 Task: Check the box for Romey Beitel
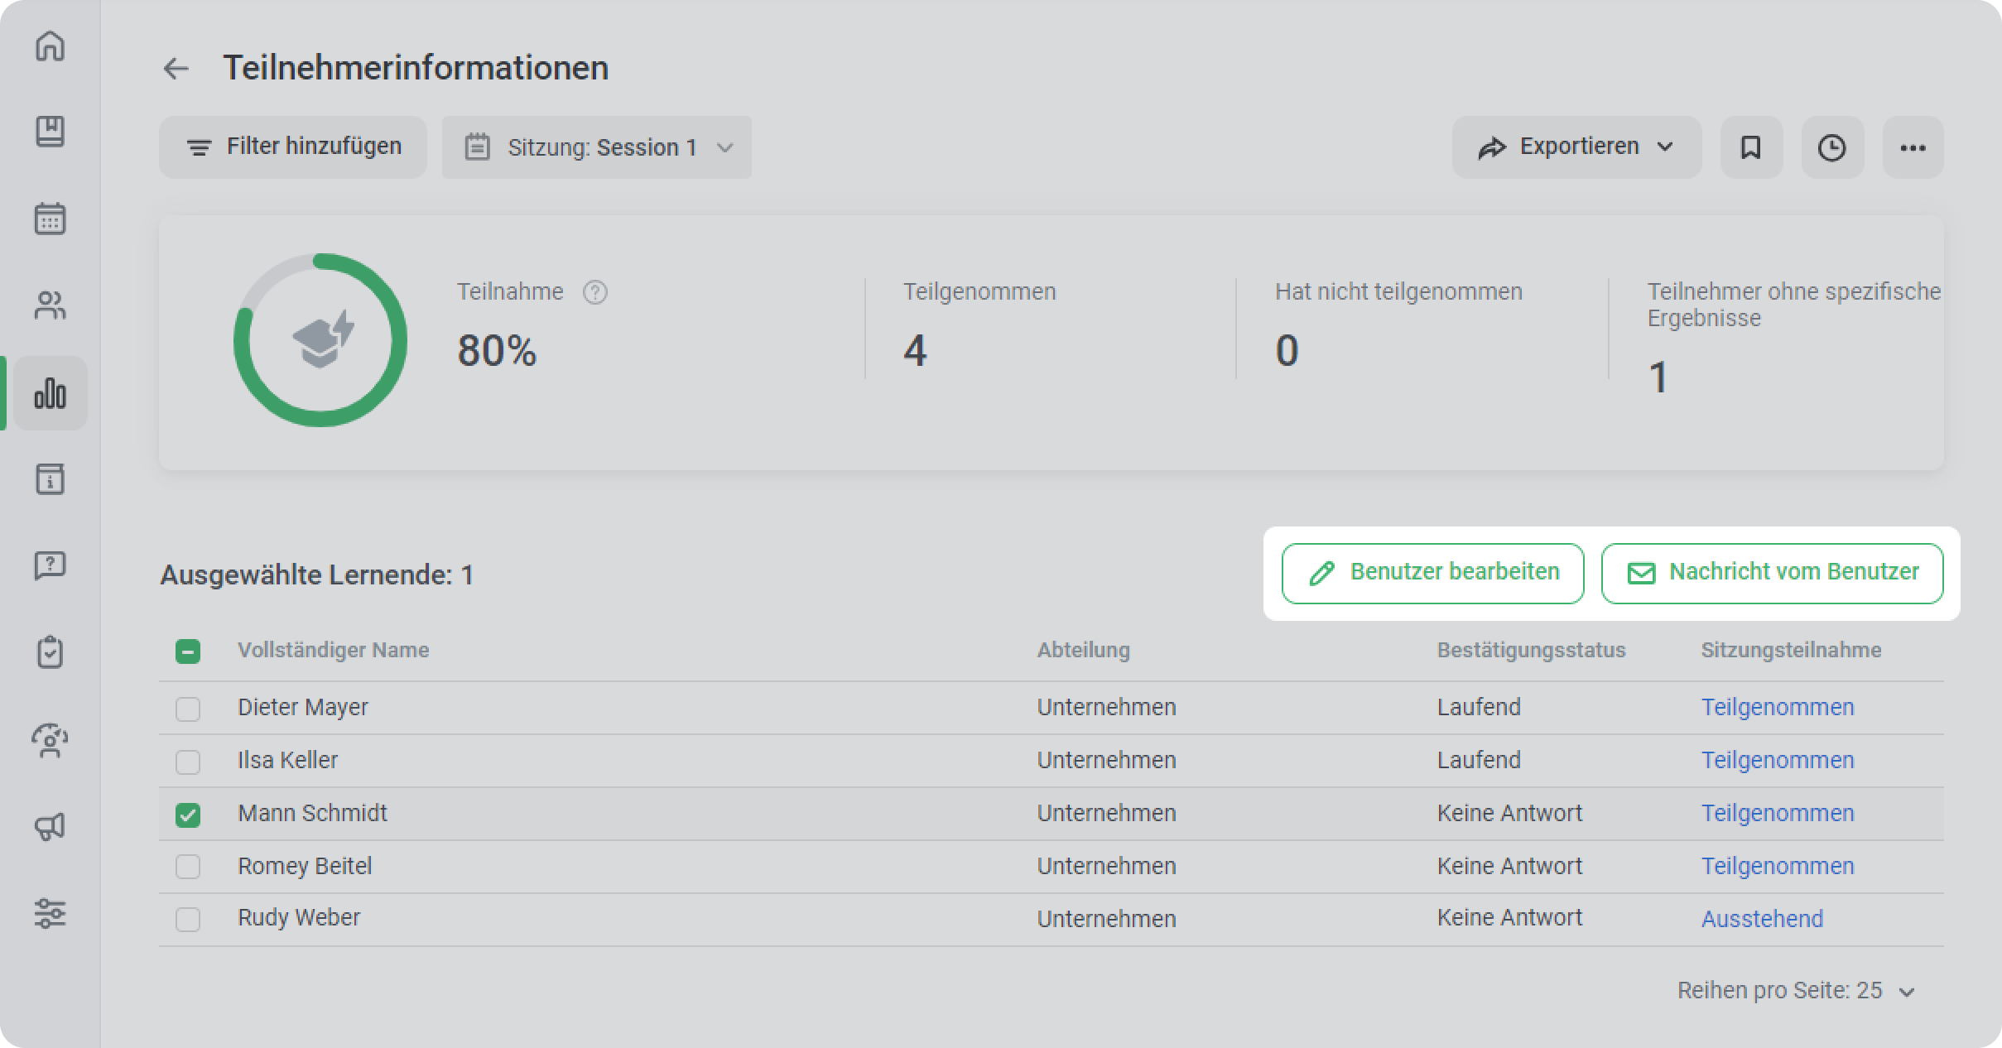188,867
